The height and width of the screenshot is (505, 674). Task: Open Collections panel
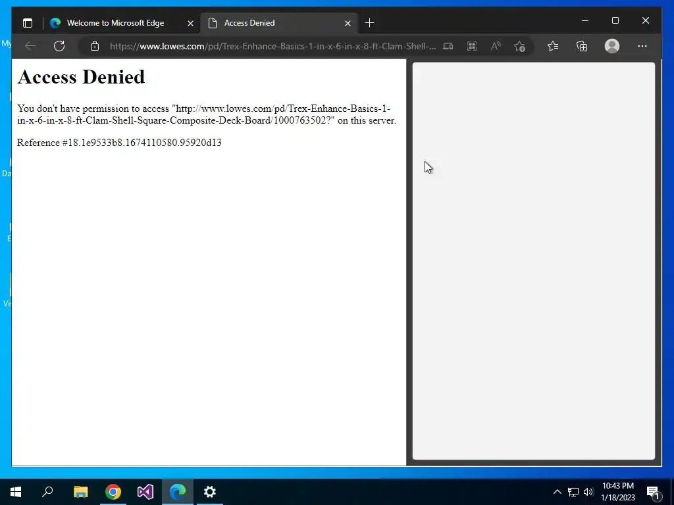[x=582, y=46]
